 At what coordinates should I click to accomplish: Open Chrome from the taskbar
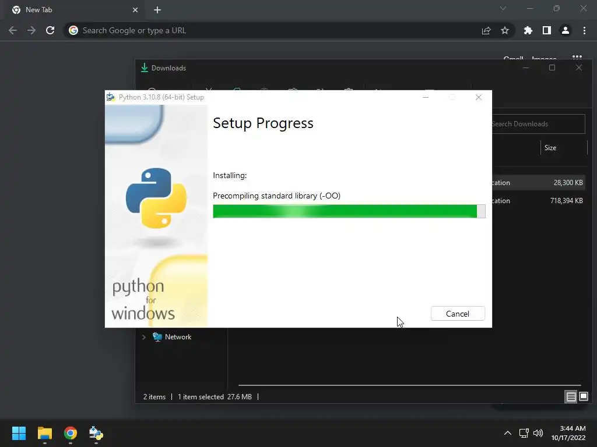[x=70, y=433]
